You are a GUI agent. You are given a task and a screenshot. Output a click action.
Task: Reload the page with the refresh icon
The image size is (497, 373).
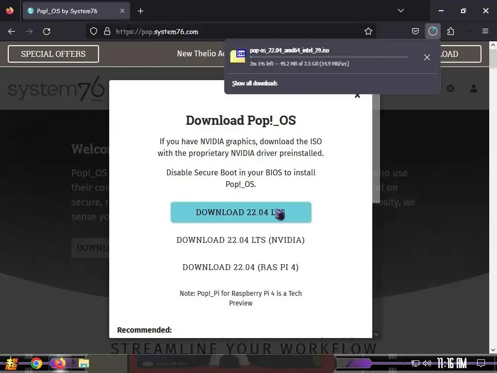pyautogui.click(x=47, y=32)
